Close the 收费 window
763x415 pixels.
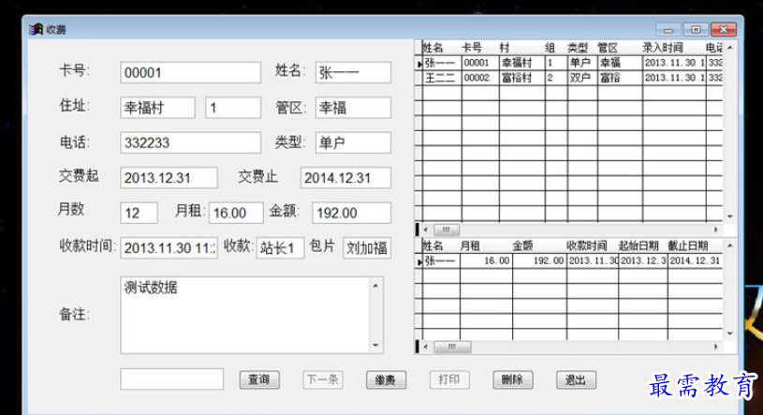pos(724,30)
